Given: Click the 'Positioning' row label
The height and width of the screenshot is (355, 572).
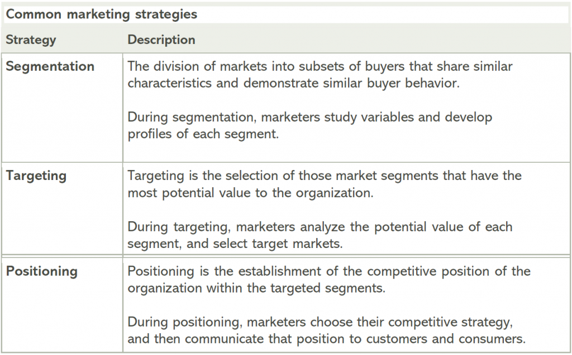Looking at the screenshot, I should [42, 271].
